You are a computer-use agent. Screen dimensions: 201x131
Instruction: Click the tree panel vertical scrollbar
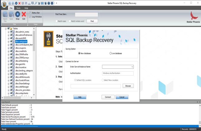[34, 62]
